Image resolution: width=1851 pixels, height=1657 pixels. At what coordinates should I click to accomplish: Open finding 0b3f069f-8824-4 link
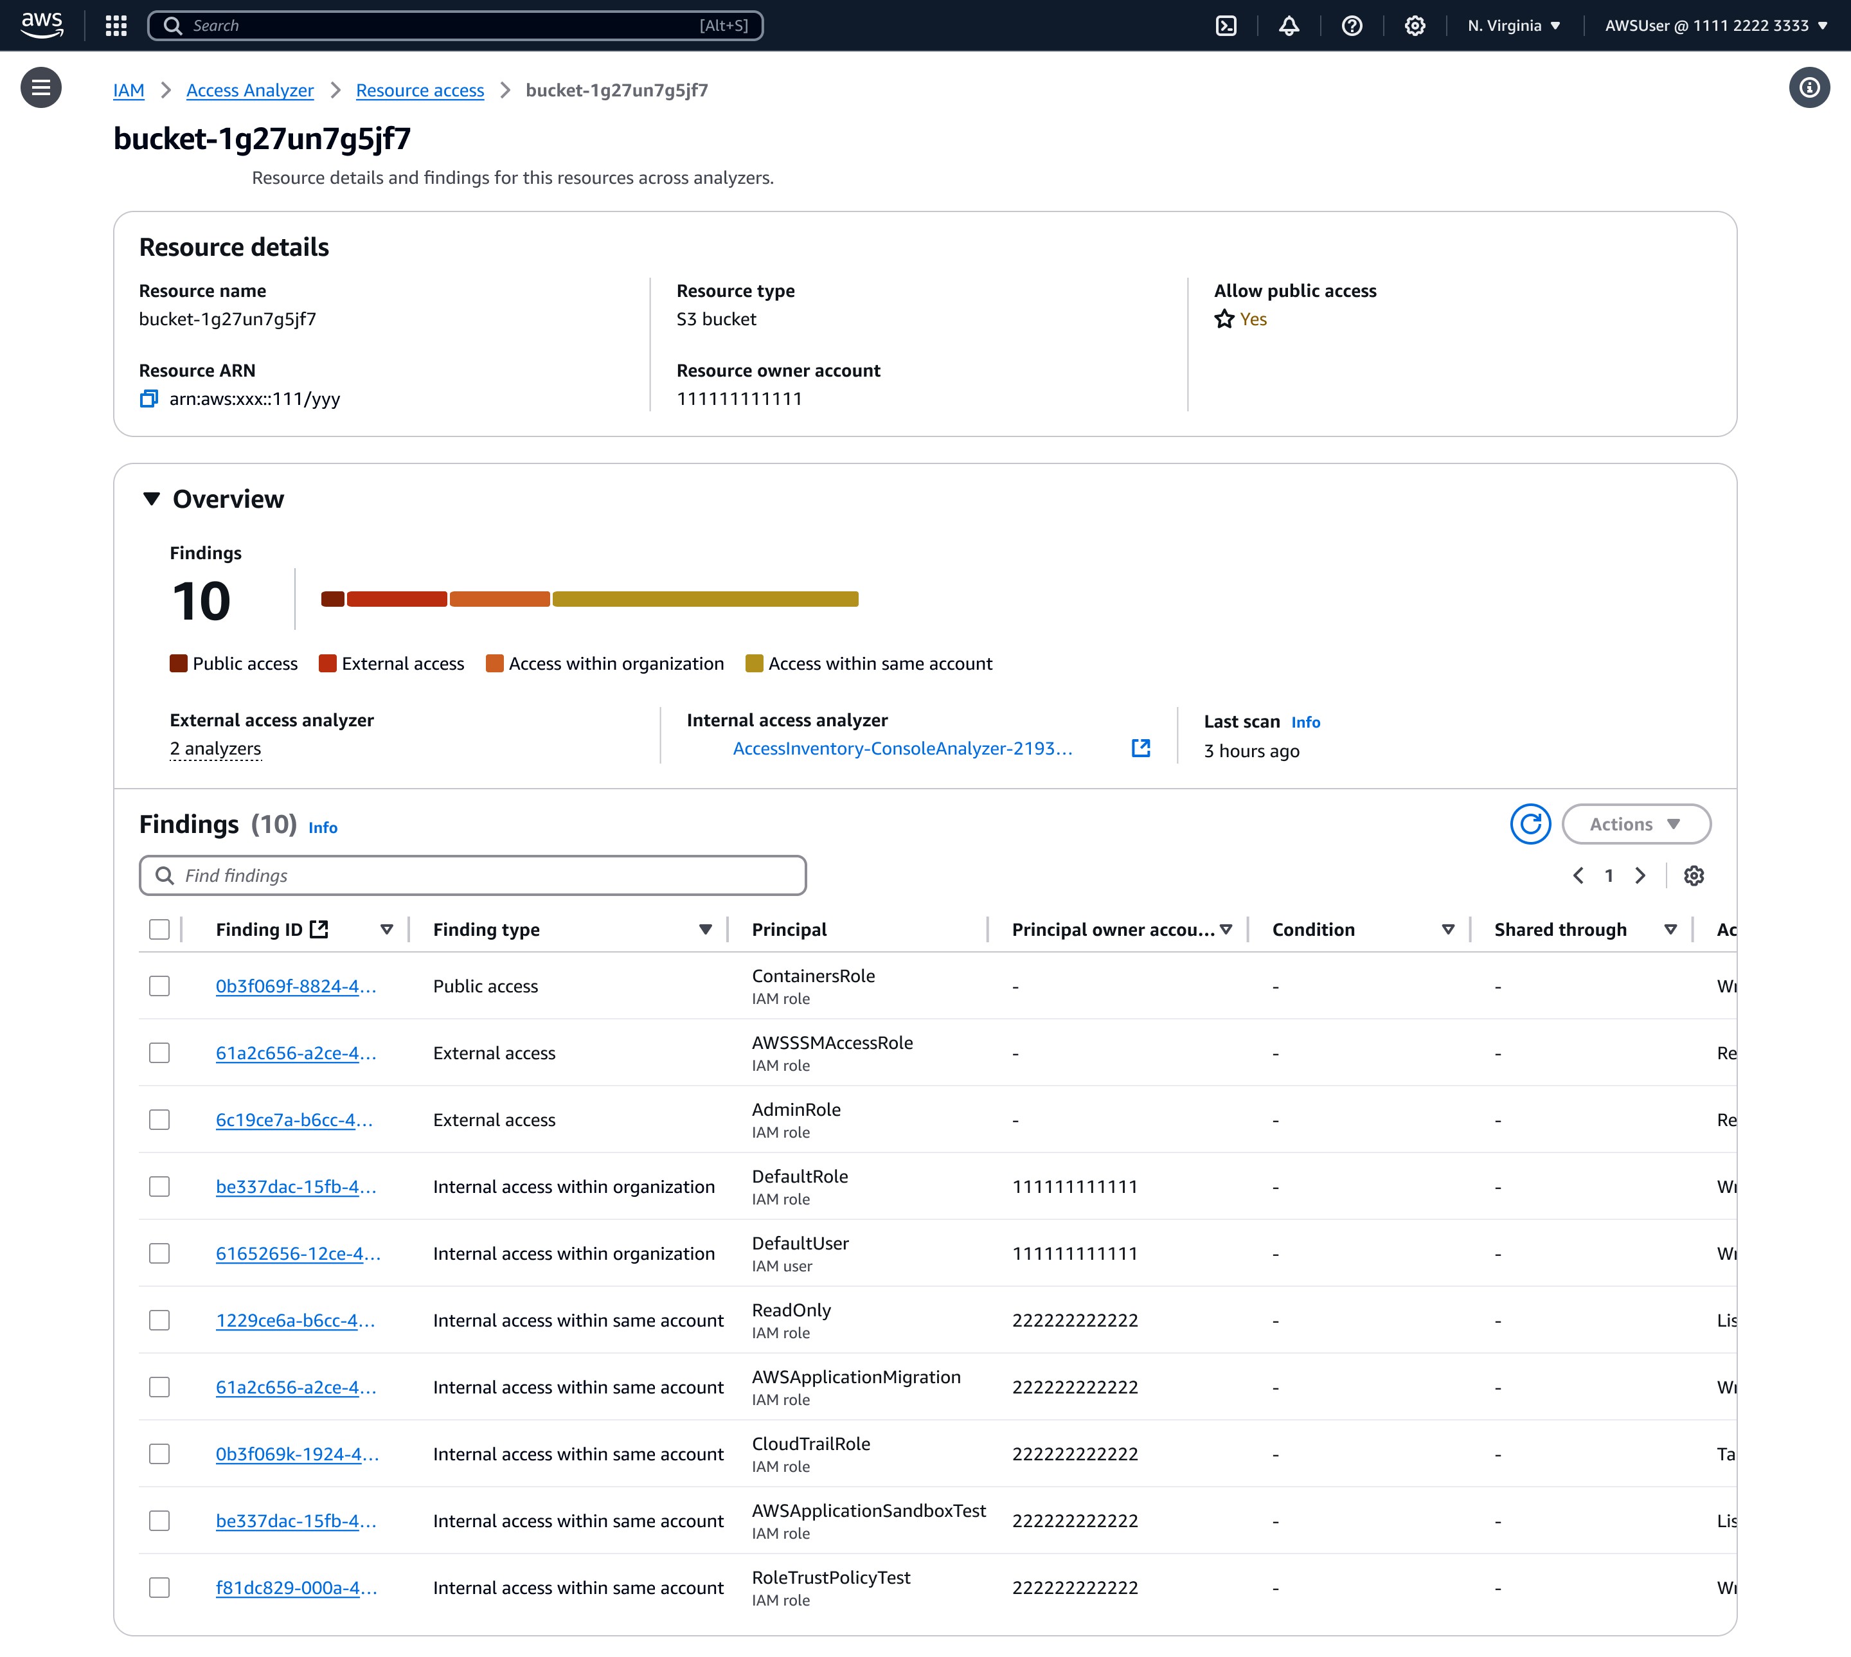(295, 986)
